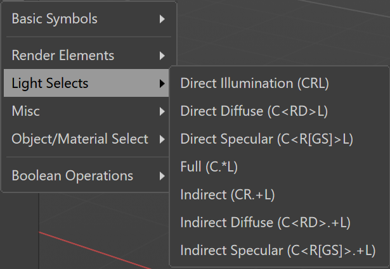Screen dimensions: 390x269
Task: Click the arrow beside Render Elements
Action: point(162,56)
